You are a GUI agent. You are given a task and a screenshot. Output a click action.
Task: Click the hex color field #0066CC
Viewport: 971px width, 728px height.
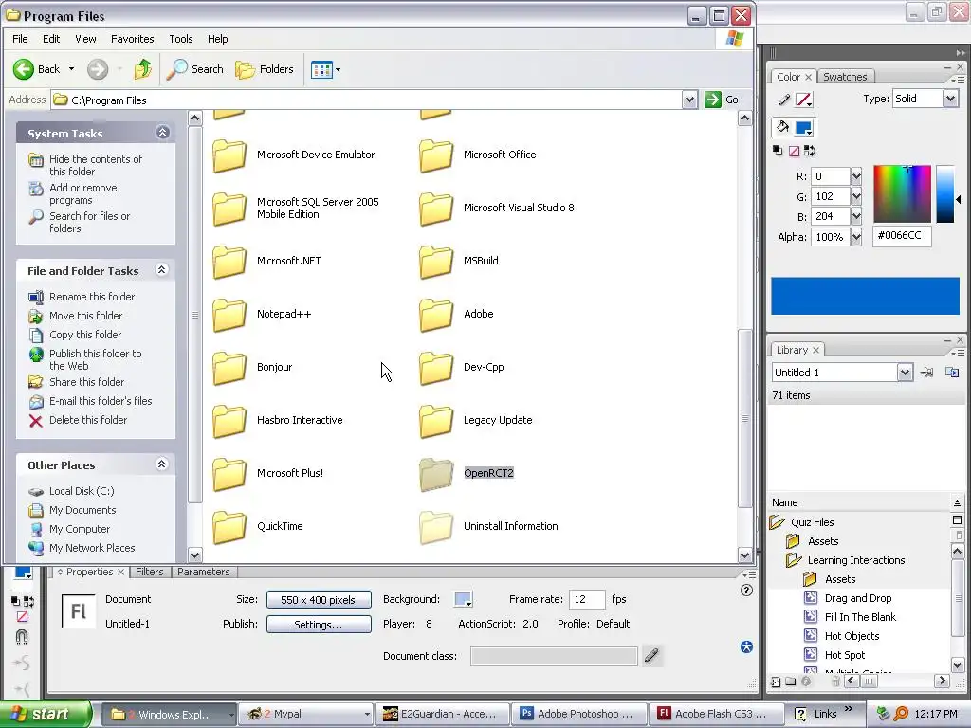coord(902,236)
